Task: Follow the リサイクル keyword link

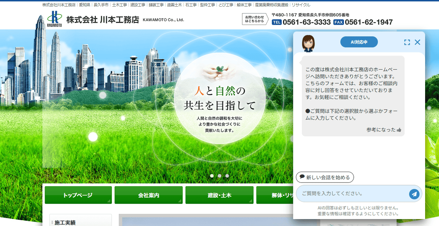Action: (x=300, y=5)
